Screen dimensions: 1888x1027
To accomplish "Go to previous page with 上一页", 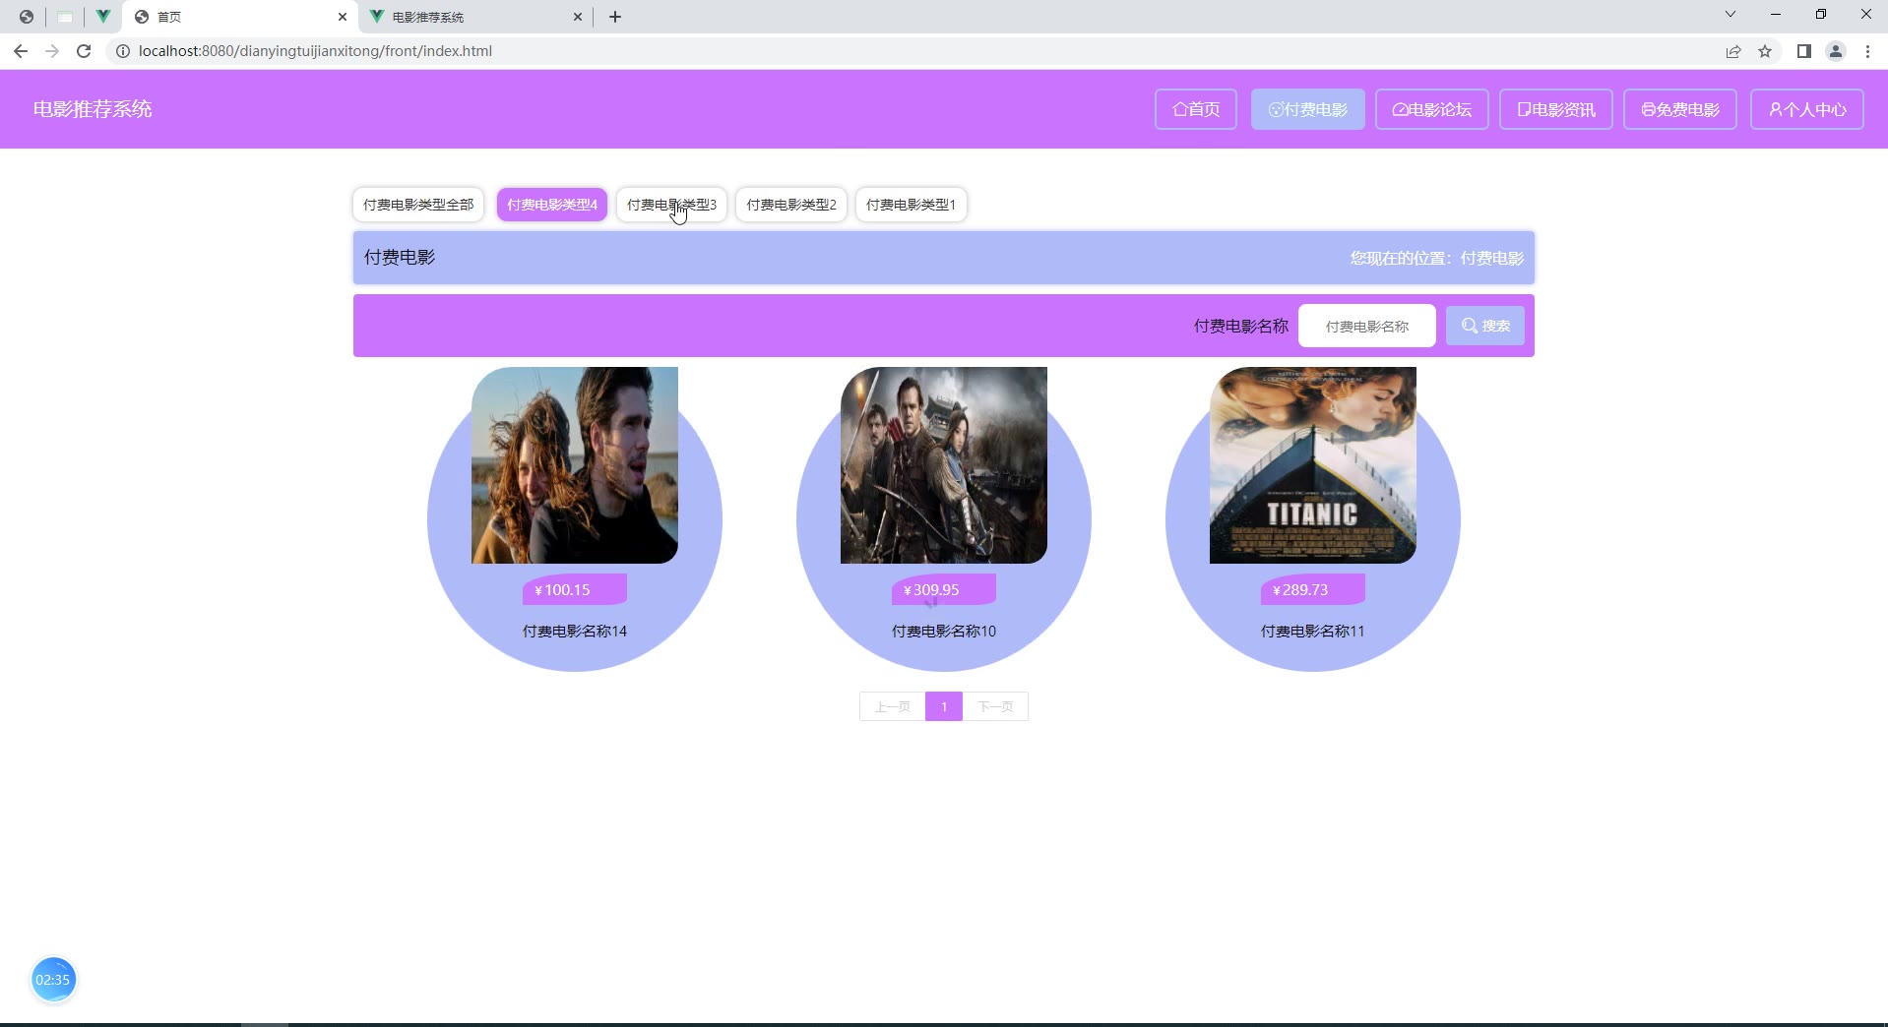I will [x=893, y=706].
